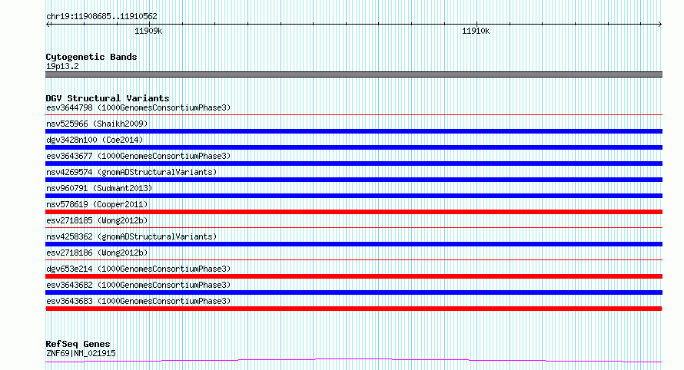Viewport: 684px width, 370px height.
Task: Select the 19p13.2 band label
Action: click(x=62, y=66)
